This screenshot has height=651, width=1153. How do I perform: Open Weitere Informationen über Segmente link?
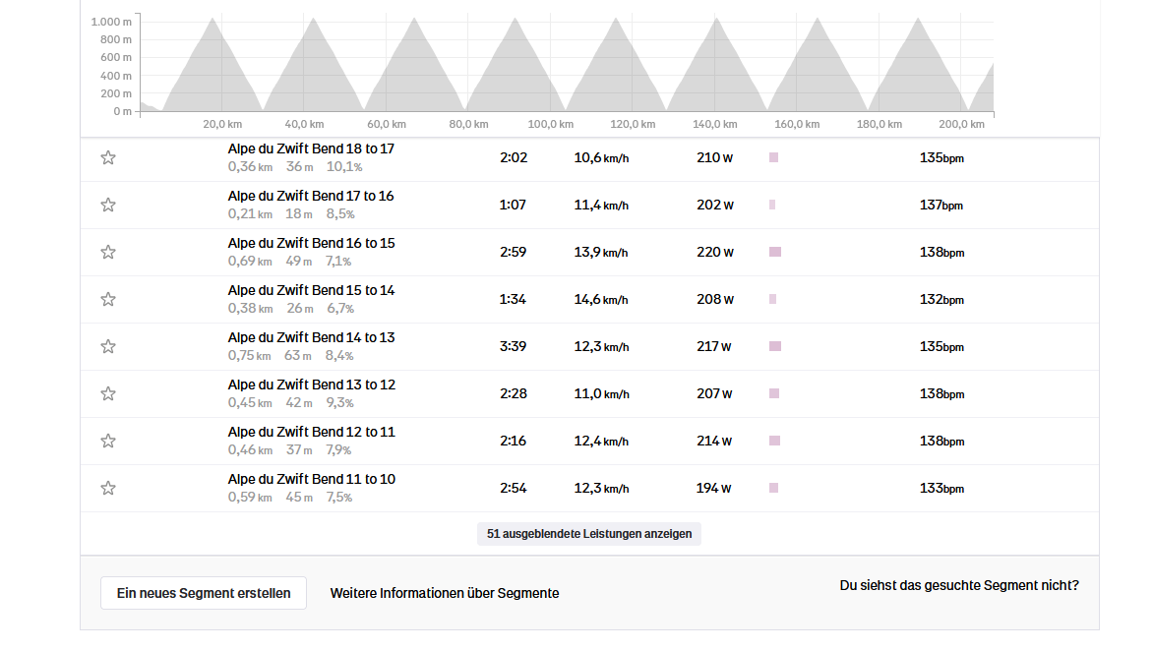click(x=445, y=593)
